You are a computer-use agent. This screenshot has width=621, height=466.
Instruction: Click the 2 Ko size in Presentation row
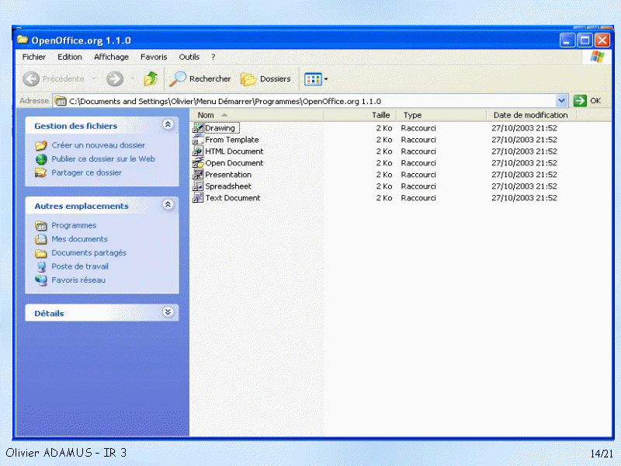click(x=384, y=174)
